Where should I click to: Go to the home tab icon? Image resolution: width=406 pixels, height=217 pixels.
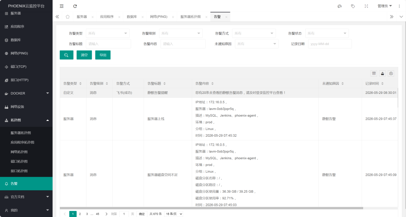click(68, 17)
